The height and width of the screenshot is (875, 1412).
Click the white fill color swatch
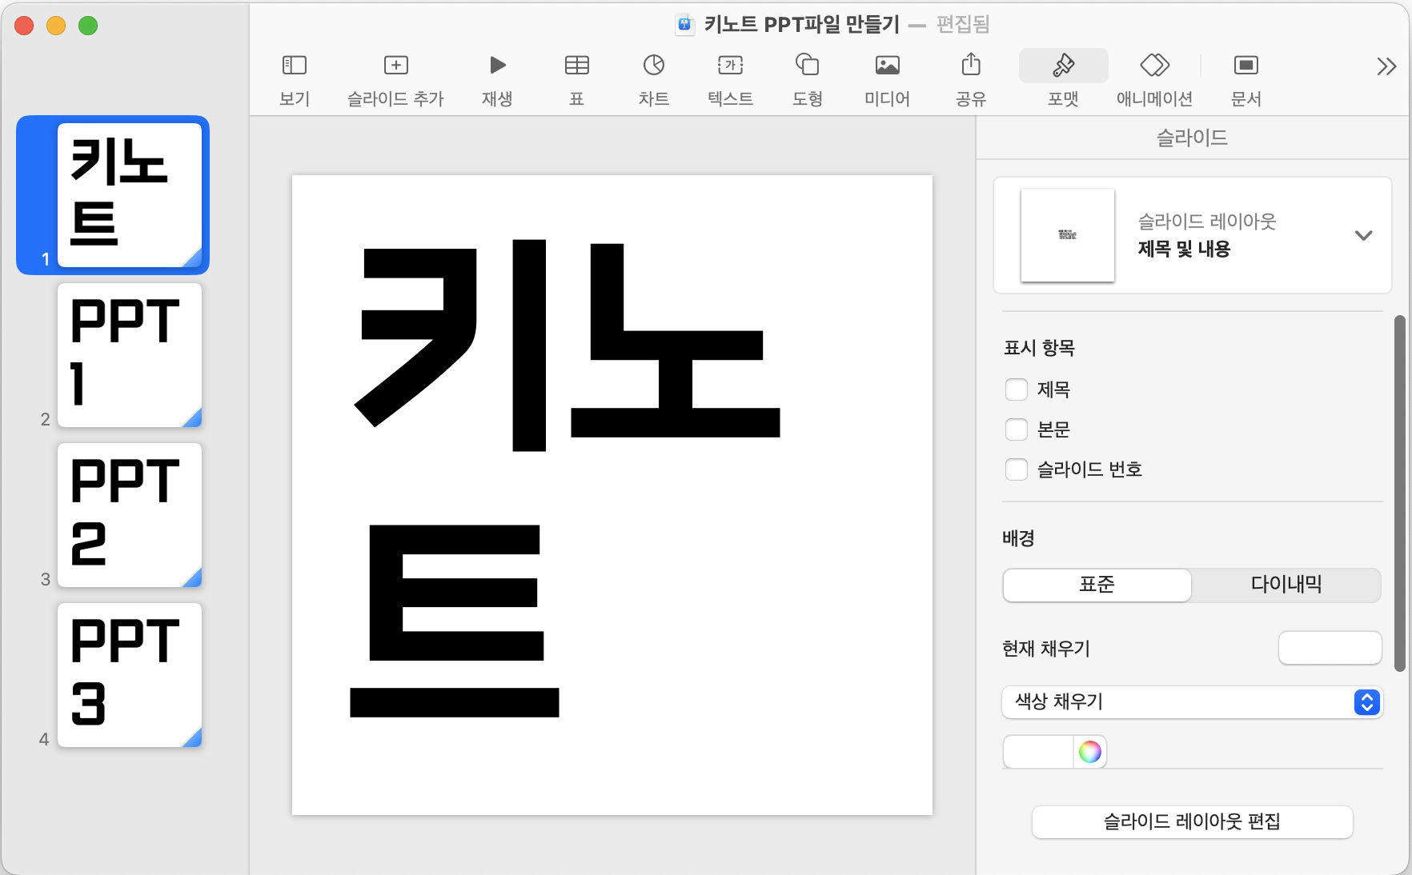tap(1038, 752)
